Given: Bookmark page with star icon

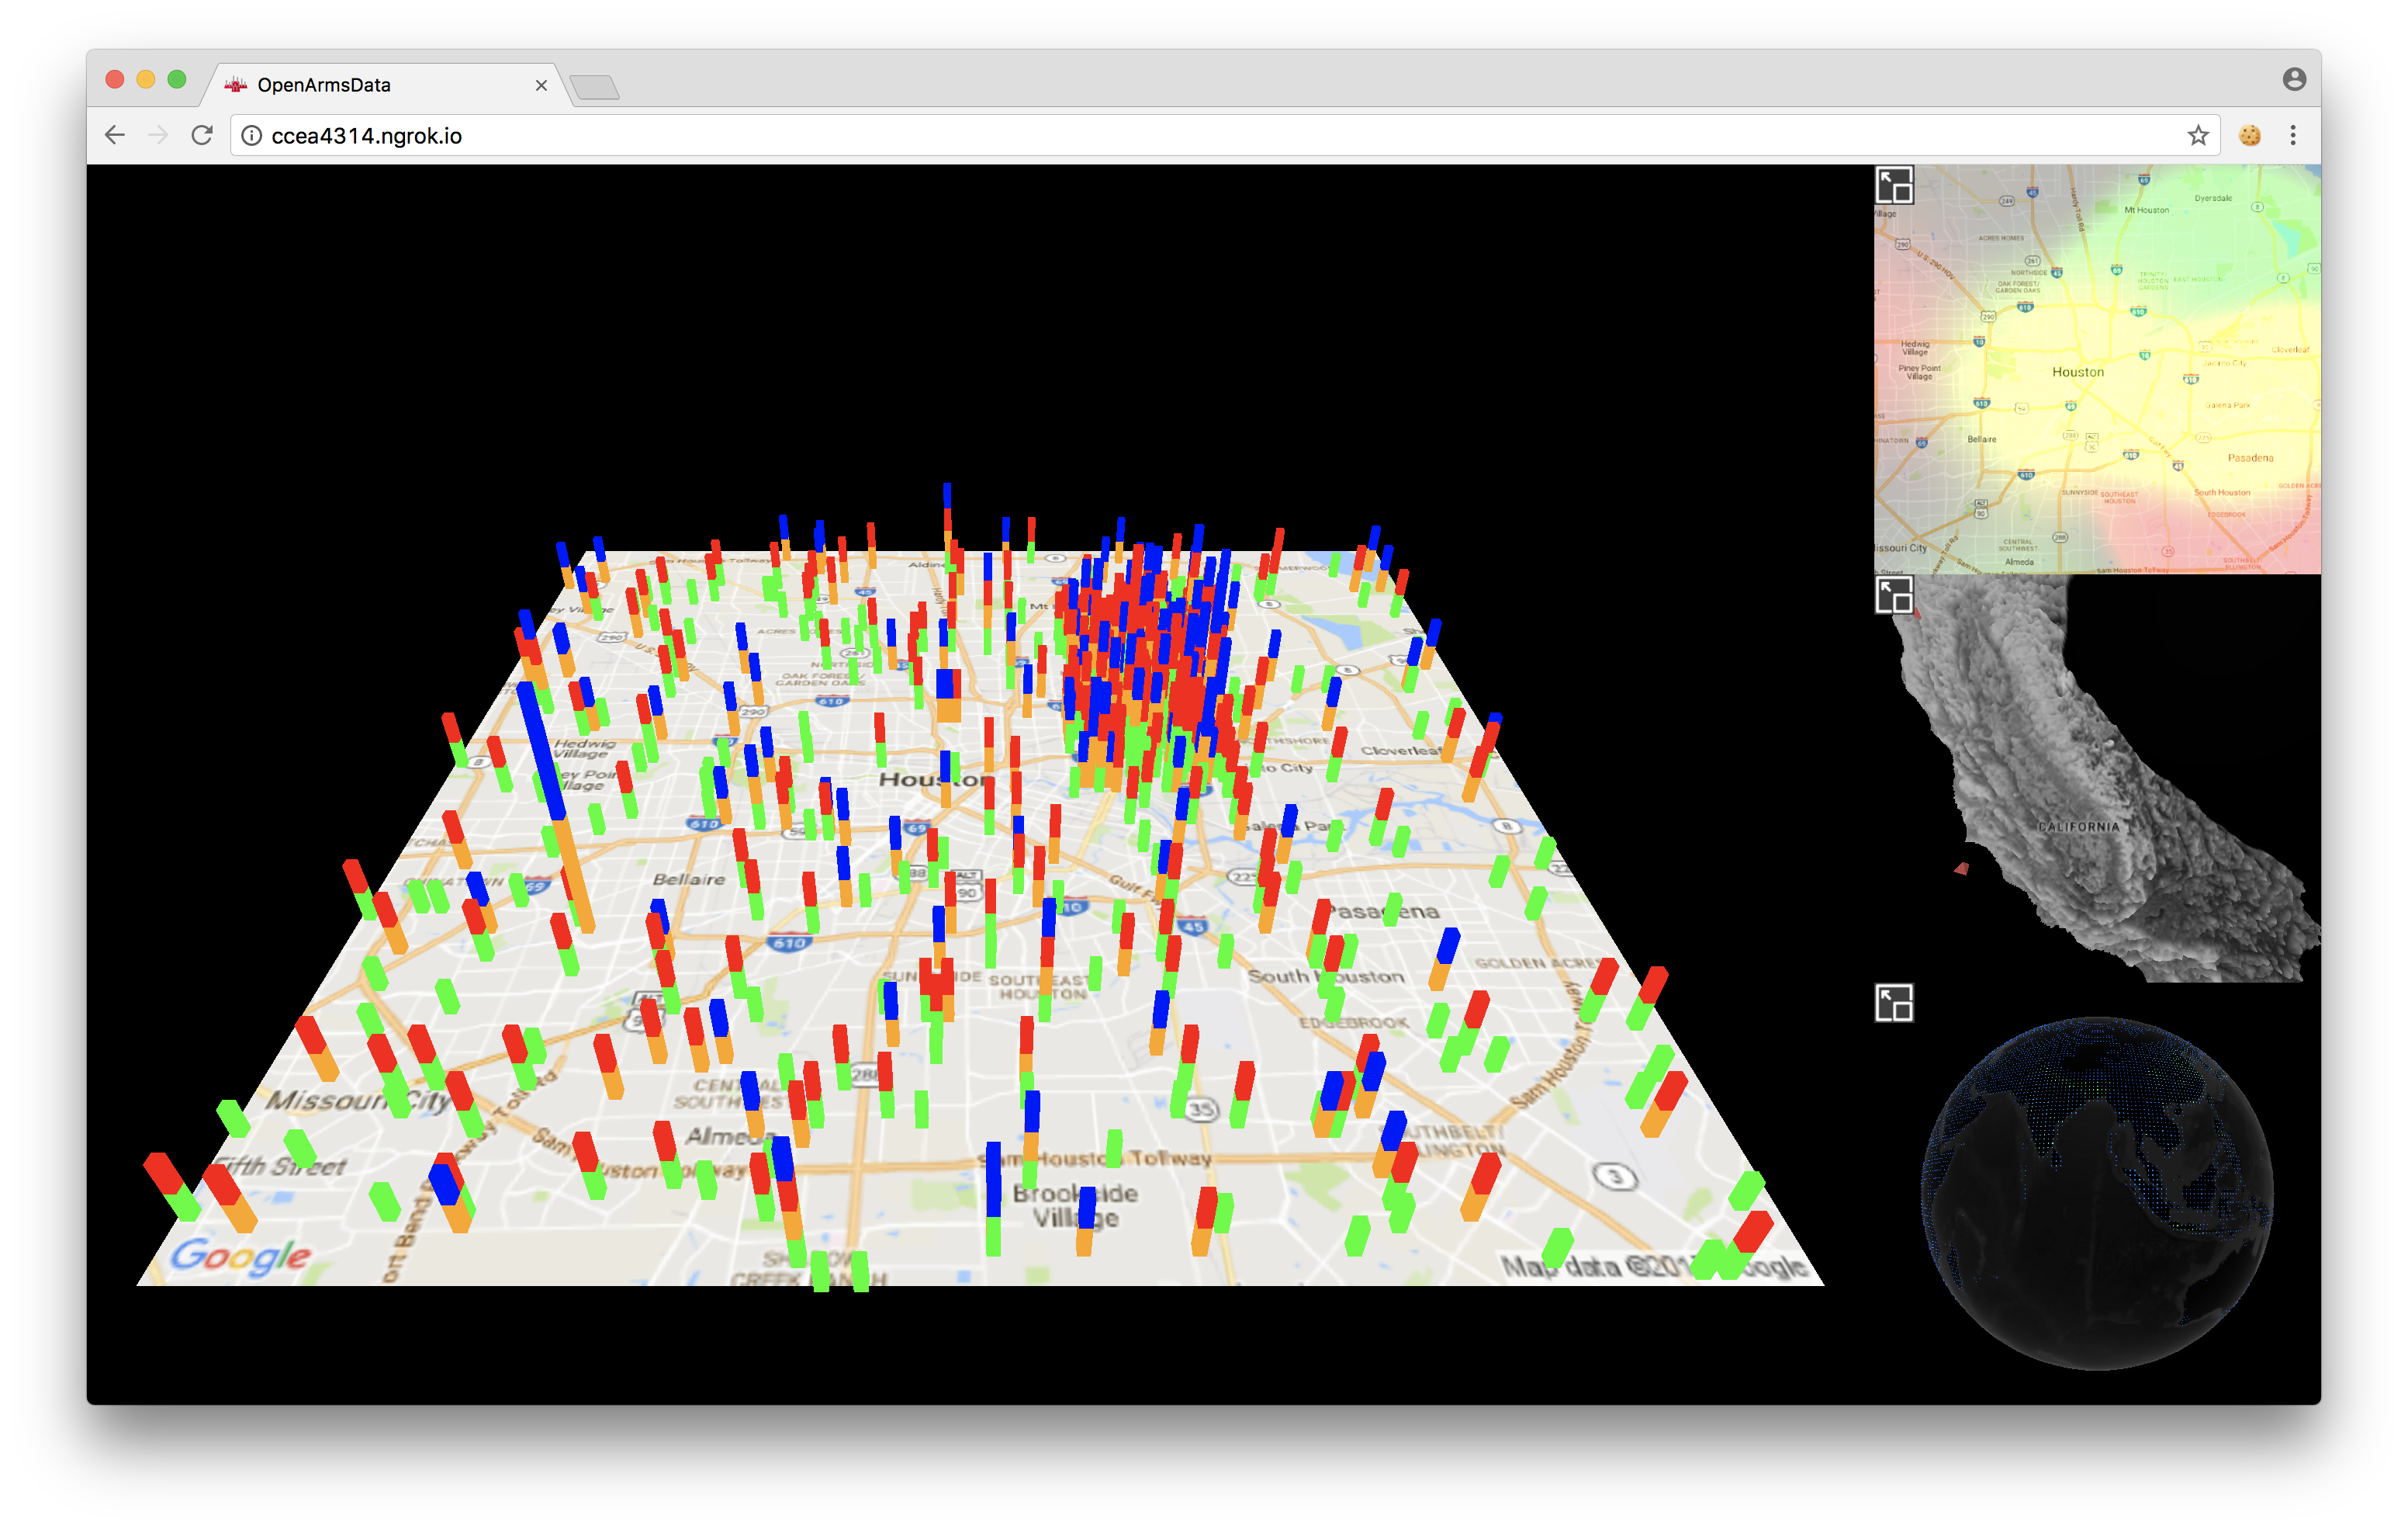Looking at the screenshot, I should (x=2197, y=135).
